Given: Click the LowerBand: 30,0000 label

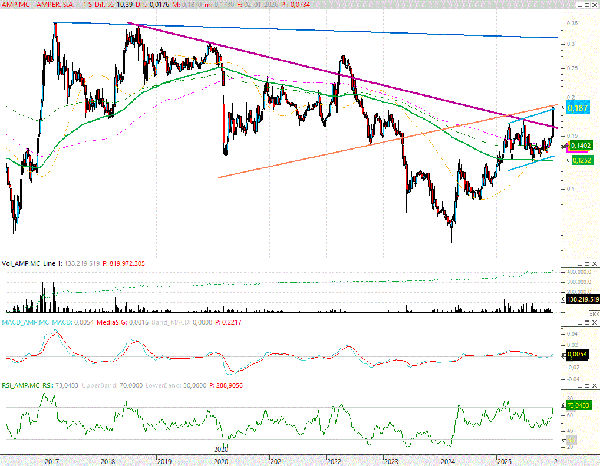Looking at the screenshot, I should click(x=176, y=386).
